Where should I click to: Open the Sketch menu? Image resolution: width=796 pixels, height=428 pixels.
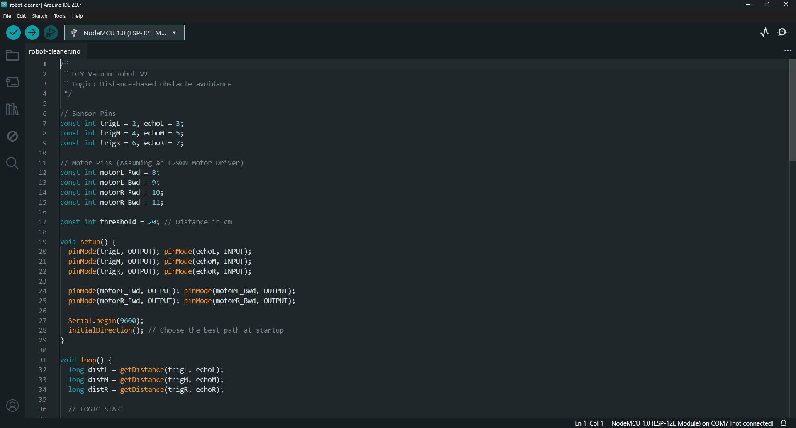(x=40, y=16)
